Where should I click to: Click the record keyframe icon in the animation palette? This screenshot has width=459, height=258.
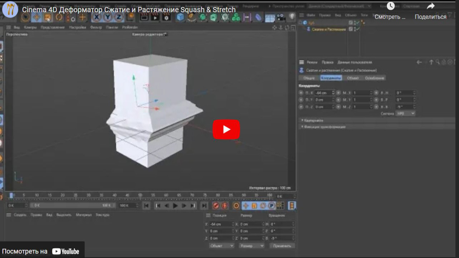(216, 206)
